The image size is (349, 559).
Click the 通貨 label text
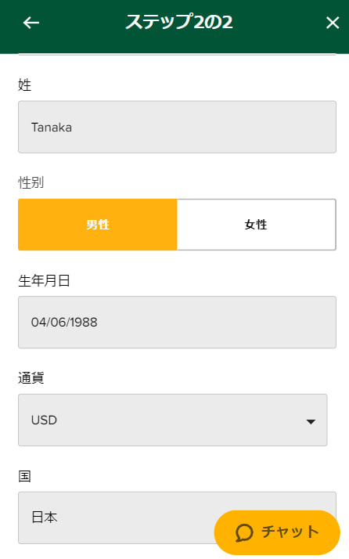pos(31,378)
